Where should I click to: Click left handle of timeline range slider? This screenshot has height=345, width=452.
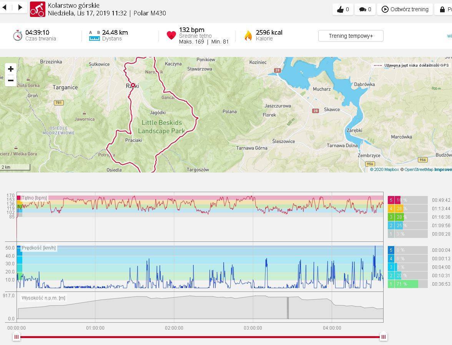(17, 337)
